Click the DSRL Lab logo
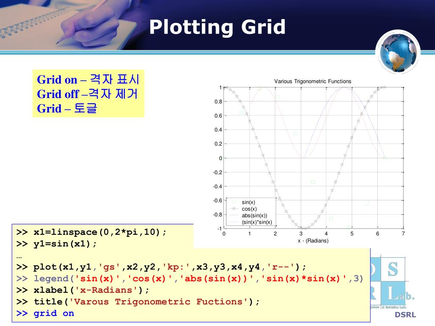Image resolution: width=435 pixels, height=326 pixels. [x=393, y=281]
